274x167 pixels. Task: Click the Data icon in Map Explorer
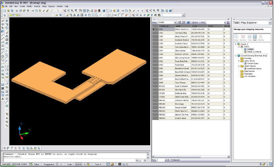coord(236,38)
